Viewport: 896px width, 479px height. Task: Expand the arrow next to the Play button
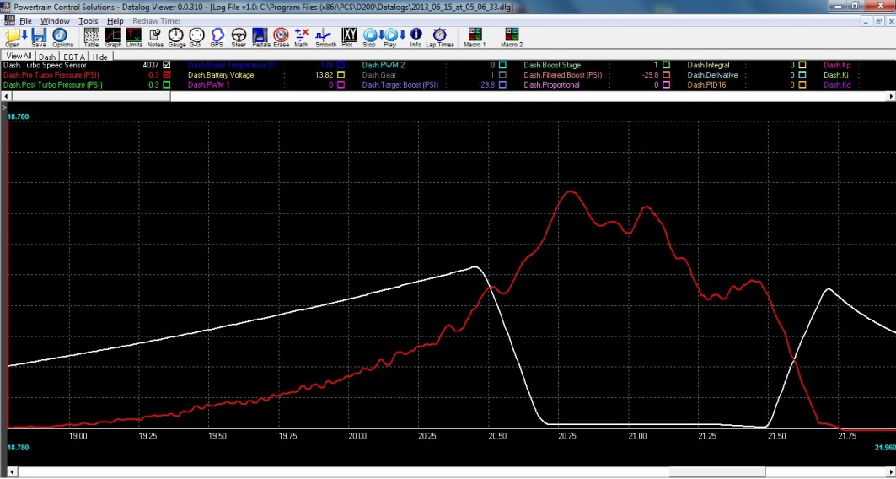[401, 35]
